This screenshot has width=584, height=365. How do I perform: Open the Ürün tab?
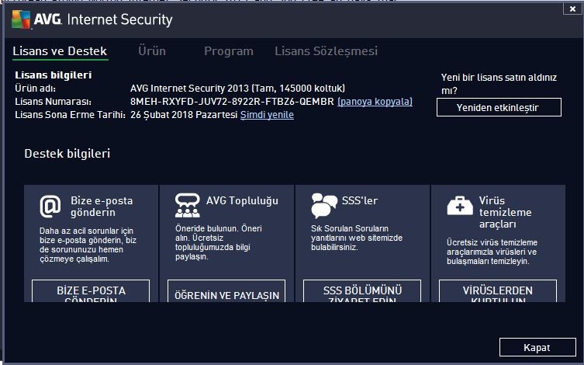[x=152, y=50]
